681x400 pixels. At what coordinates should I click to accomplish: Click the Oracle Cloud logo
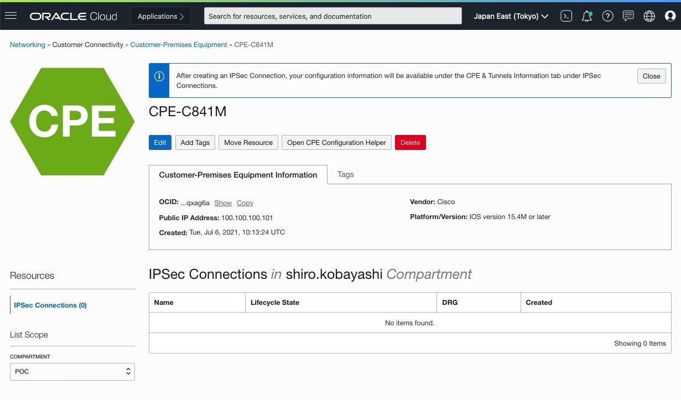click(x=74, y=16)
